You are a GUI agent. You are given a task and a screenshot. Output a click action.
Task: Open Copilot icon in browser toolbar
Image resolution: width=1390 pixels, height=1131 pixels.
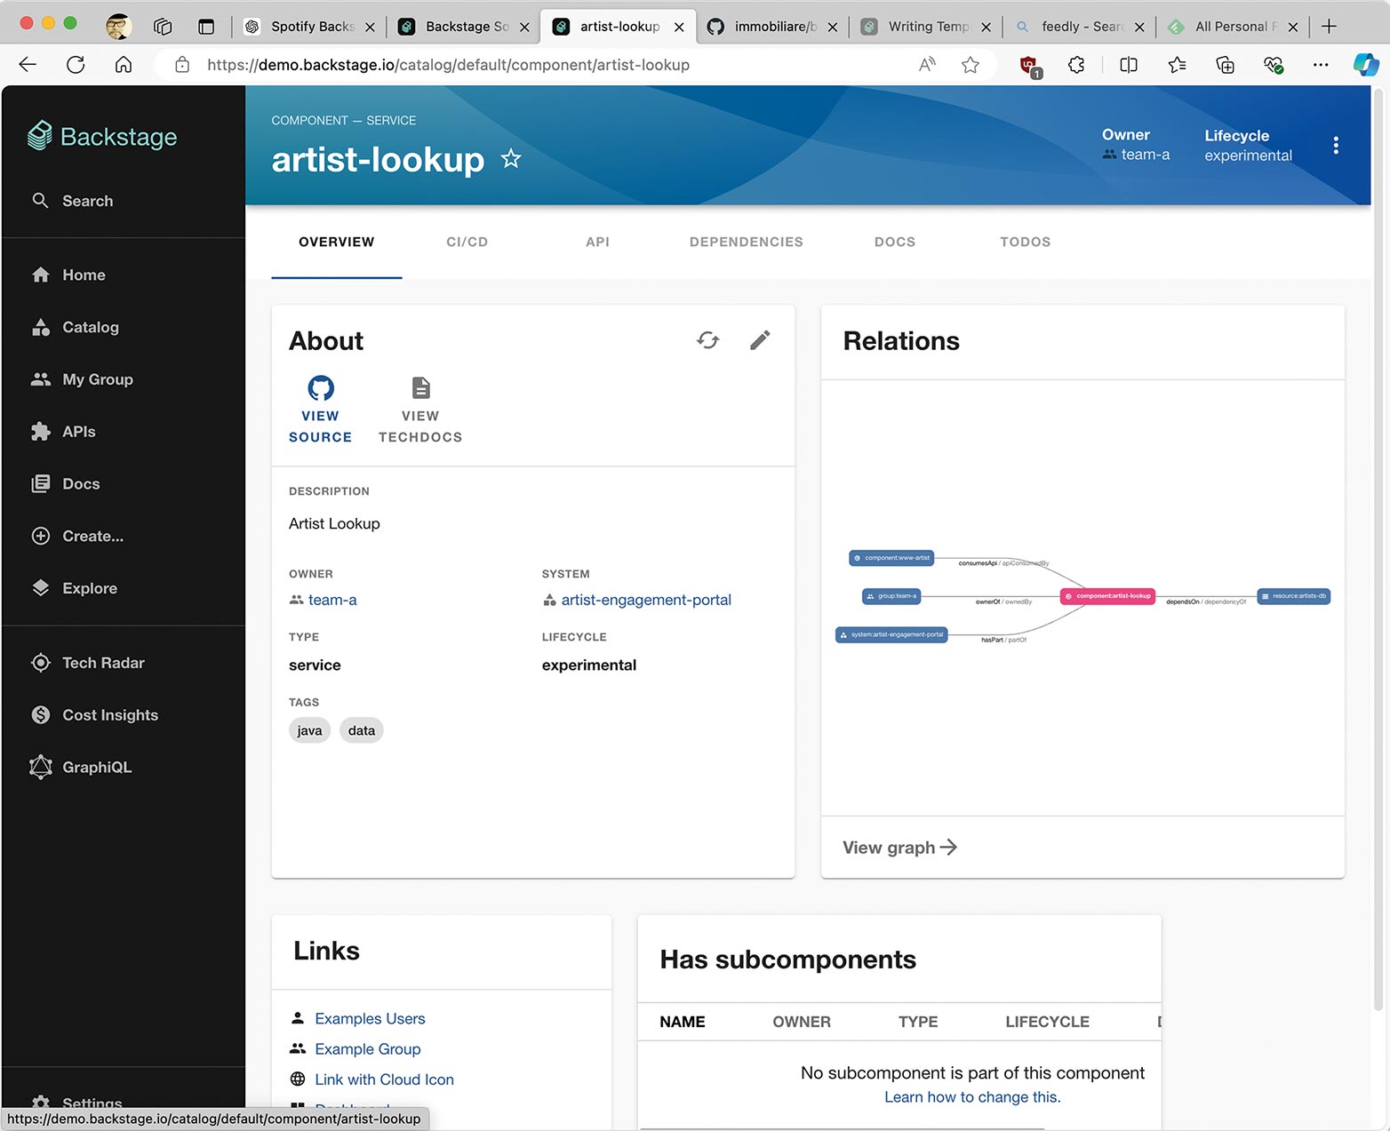tap(1366, 64)
